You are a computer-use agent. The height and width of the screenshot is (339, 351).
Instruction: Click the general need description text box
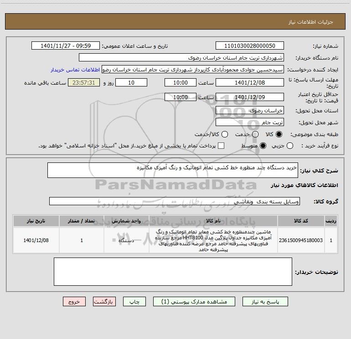coord(173,170)
